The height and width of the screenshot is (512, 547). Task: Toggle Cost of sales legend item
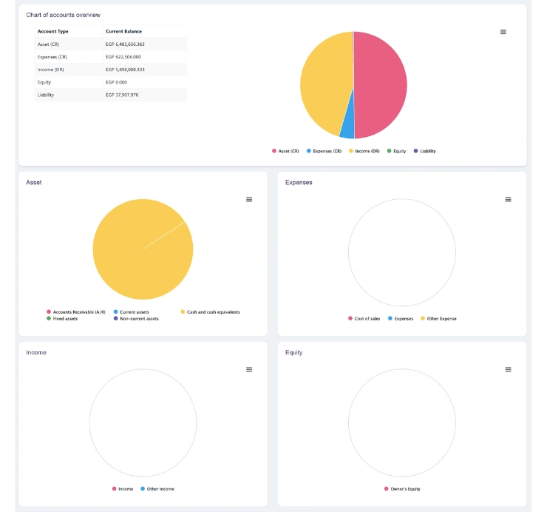(366, 319)
